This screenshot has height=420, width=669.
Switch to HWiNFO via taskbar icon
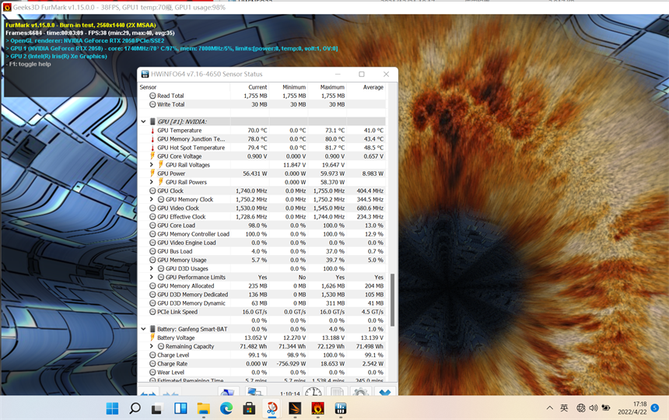[x=341, y=408]
